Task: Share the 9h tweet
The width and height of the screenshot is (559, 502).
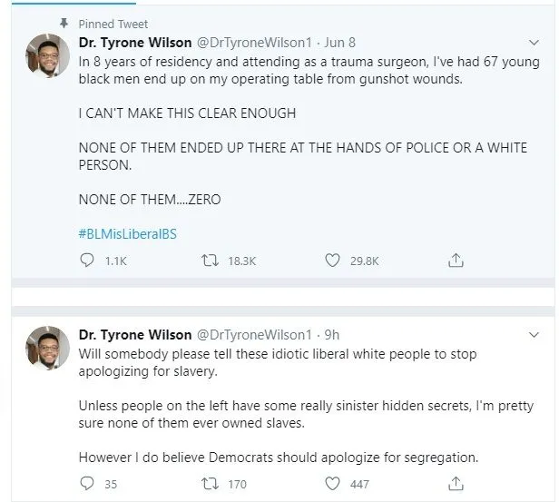Action: [x=456, y=484]
